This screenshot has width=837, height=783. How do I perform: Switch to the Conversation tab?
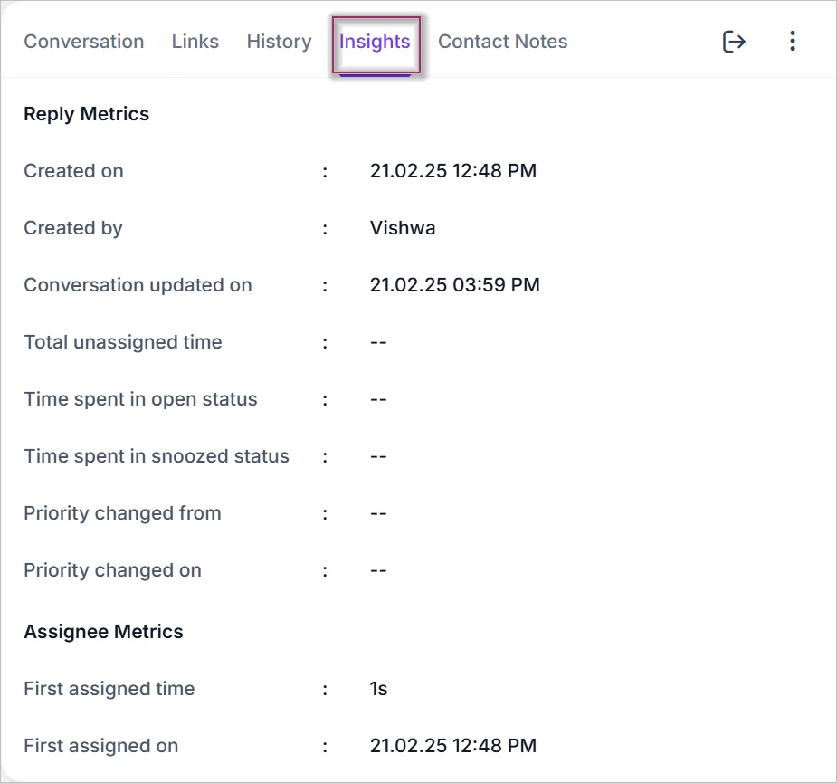tap(84, 42)
